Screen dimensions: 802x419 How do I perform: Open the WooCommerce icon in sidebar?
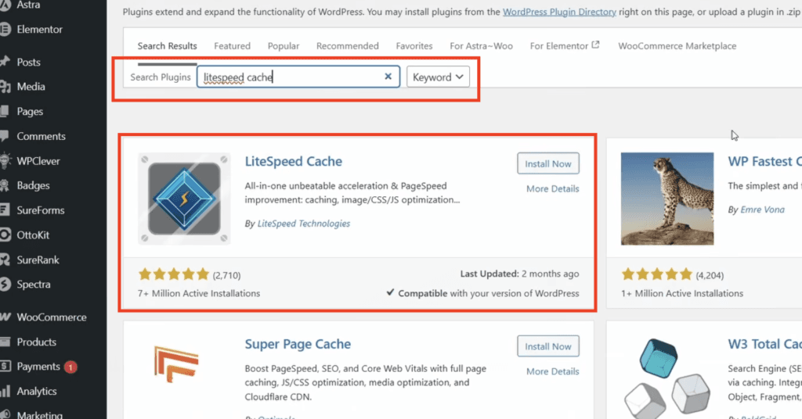(x=5, y=317)
